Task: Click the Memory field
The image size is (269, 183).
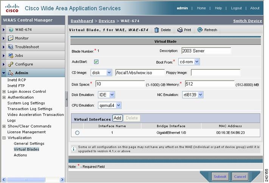Action: (210, 84)
